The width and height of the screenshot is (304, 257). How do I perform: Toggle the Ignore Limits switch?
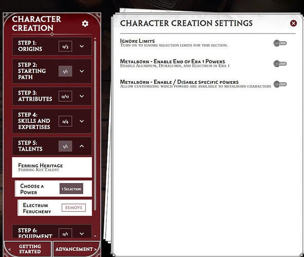(280, 43)
